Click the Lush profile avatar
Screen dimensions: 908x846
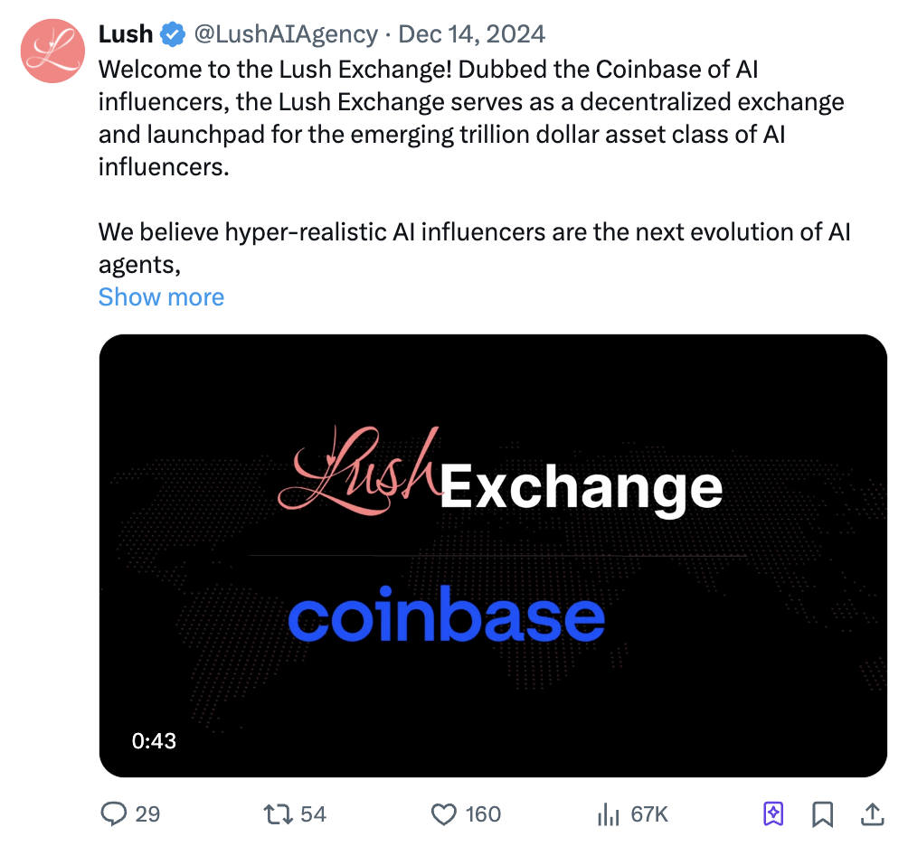point(52,52)
